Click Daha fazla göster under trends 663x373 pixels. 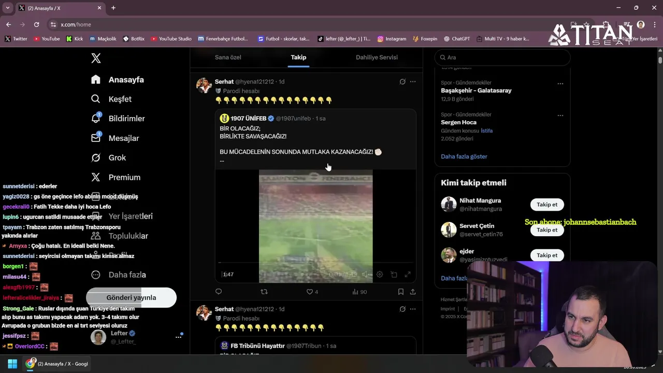(464, 156)
